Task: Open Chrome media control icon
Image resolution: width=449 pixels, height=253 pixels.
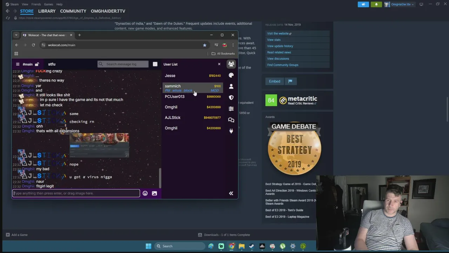Action: tap(216, 45)
